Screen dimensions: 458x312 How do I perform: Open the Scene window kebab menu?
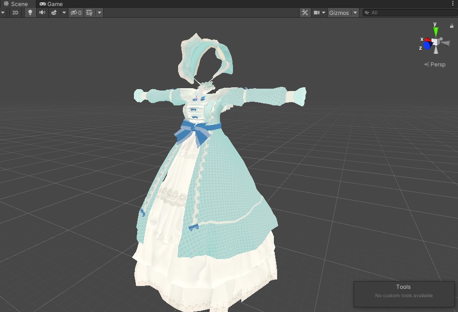coord(453,4)
